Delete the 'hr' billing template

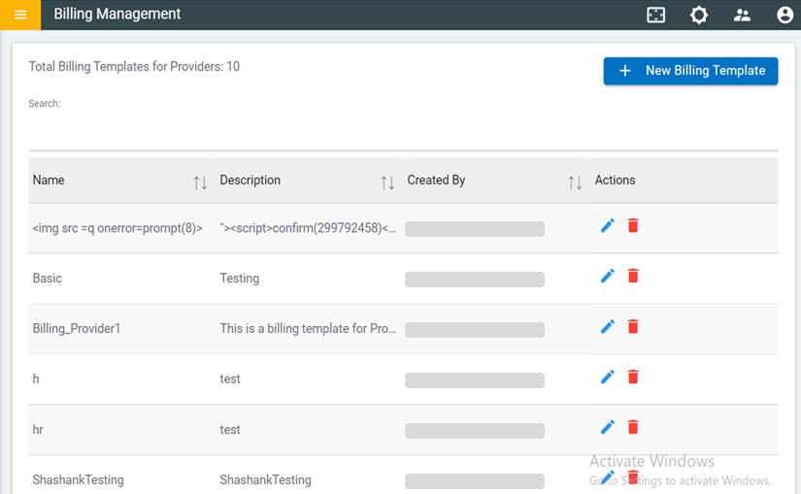tap(633, 427)
